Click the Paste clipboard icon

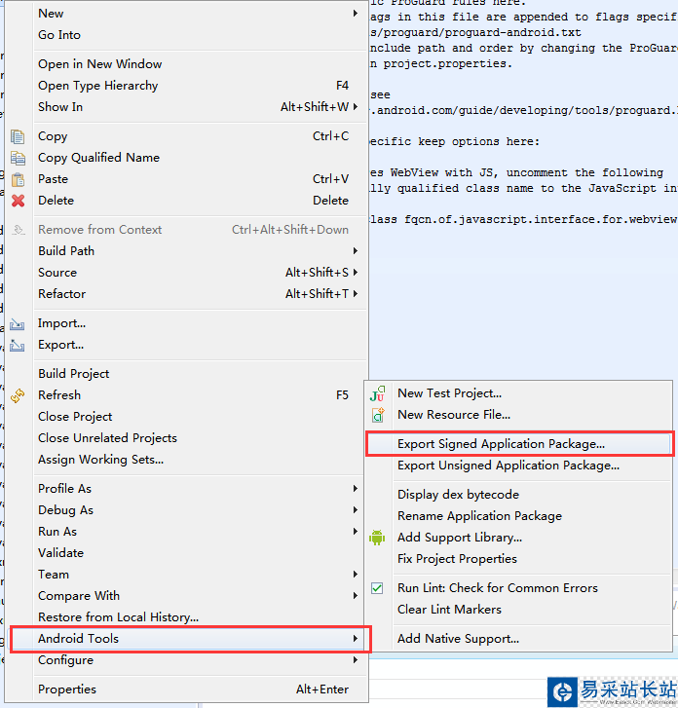click(18, 179)
